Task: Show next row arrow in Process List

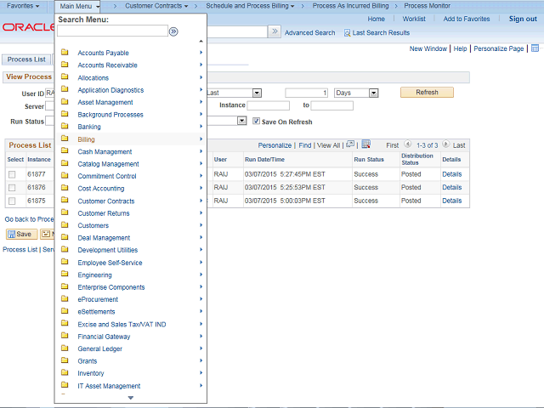Action: [445, 145]
